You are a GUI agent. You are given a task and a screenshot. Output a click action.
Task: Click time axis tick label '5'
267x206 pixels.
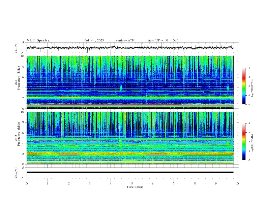pos(132,183)
